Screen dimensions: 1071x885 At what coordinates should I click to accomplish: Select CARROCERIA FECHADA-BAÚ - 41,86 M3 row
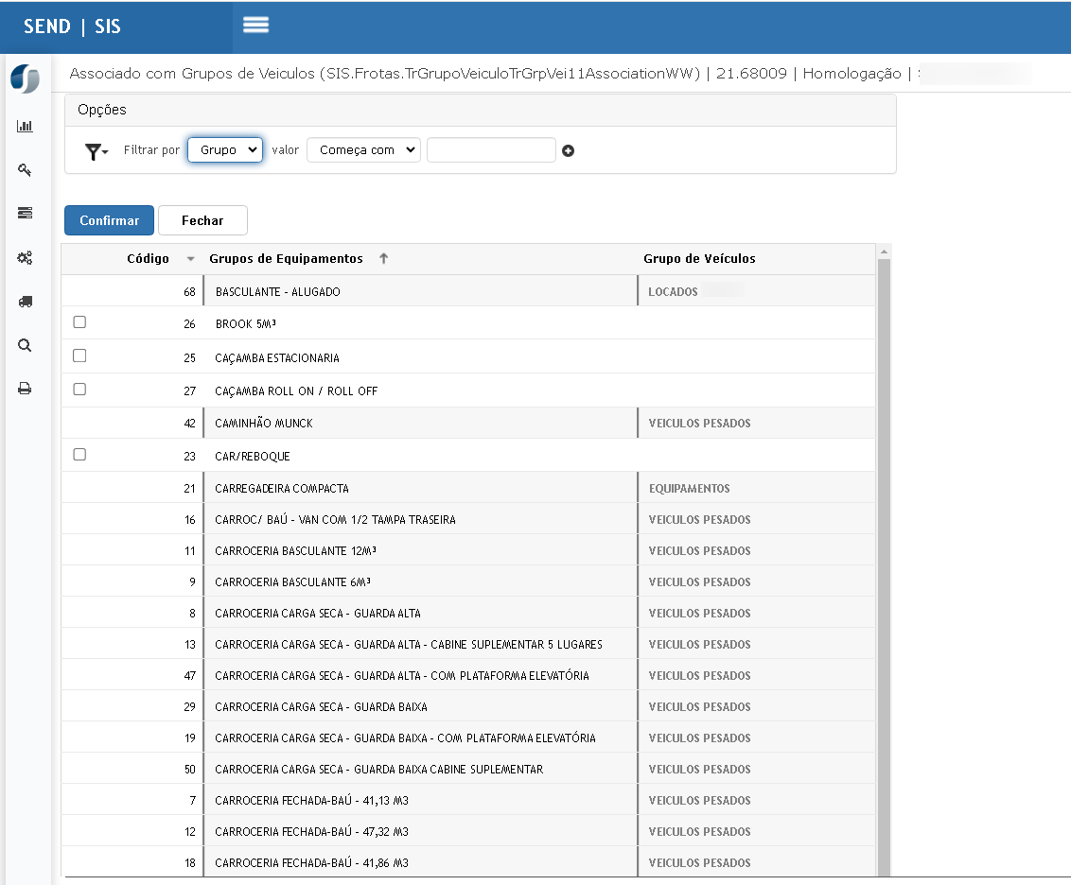point(468,862)
